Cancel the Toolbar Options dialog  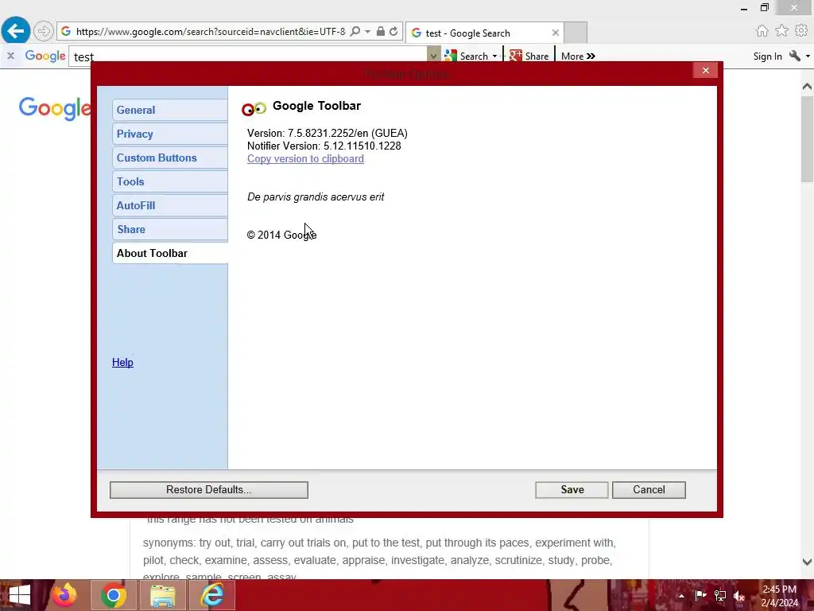649,490
